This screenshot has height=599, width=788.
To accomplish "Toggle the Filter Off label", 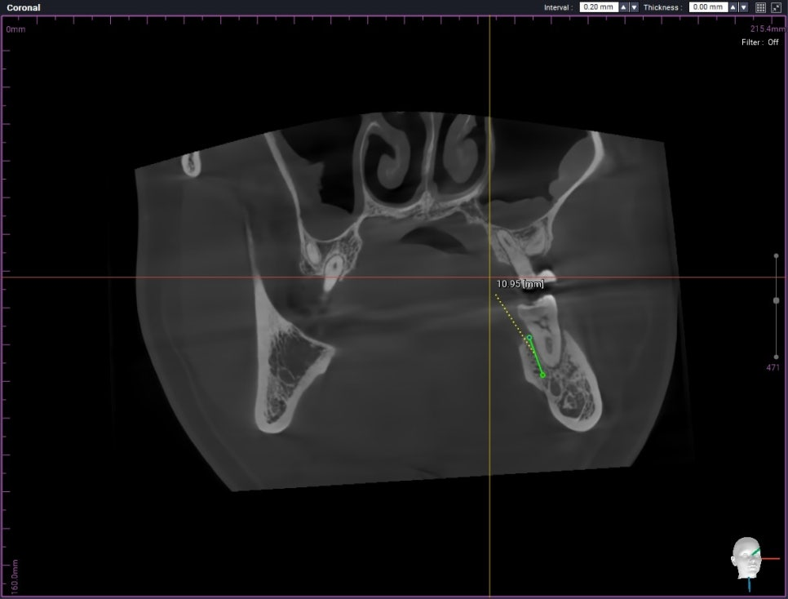I will [759, 42].
